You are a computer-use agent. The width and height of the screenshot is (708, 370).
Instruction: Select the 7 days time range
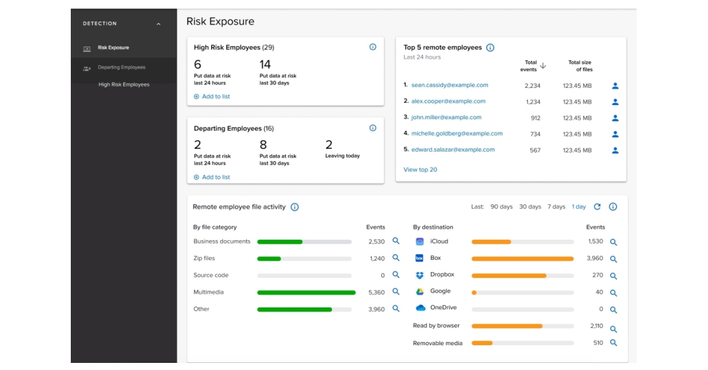click(x=556, y=207)
